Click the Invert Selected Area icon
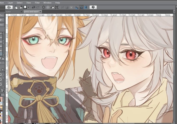This screenshot has height=124, width=177. click(x=67, y=8)
